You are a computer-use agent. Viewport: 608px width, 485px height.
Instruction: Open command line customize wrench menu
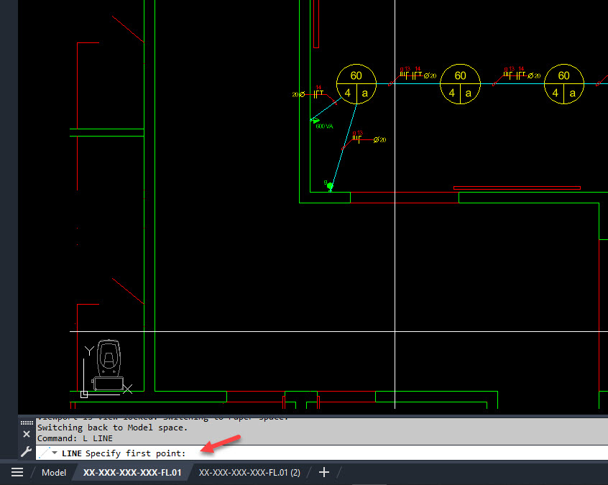pos(27,451)
